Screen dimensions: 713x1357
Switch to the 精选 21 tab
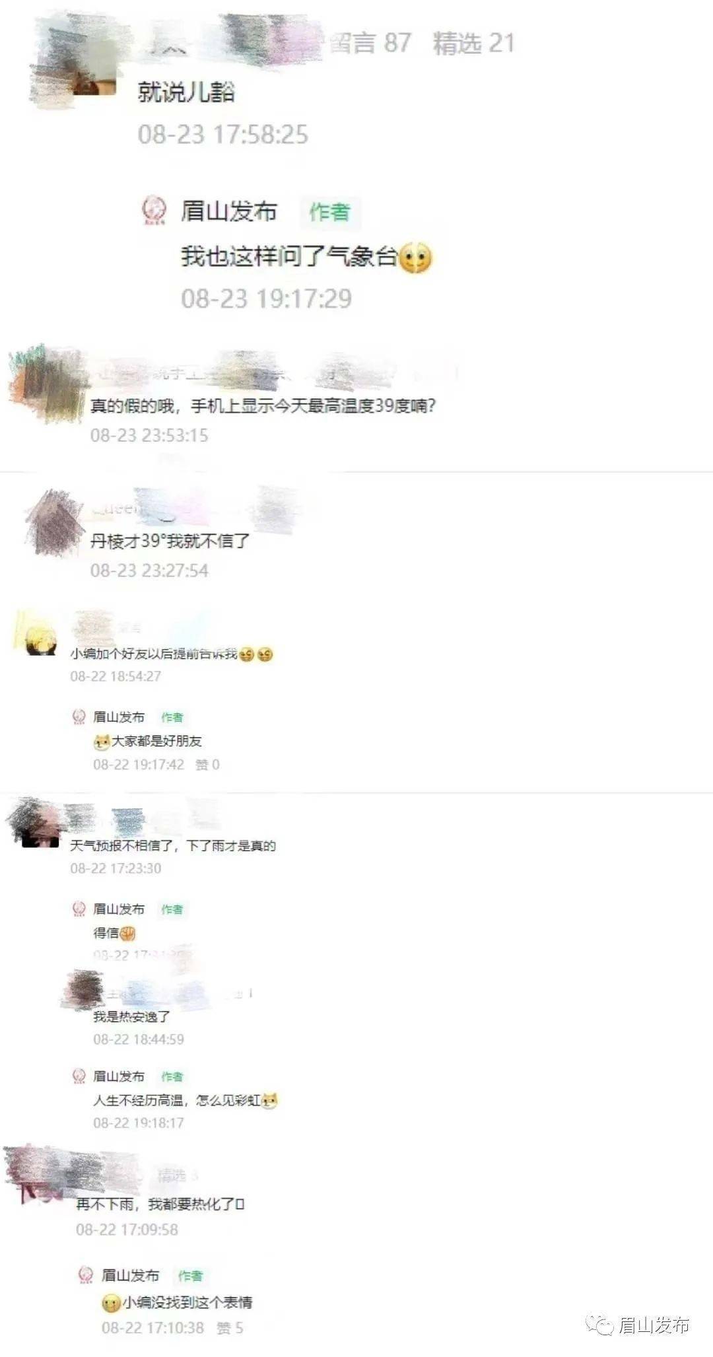pos(473,43)
